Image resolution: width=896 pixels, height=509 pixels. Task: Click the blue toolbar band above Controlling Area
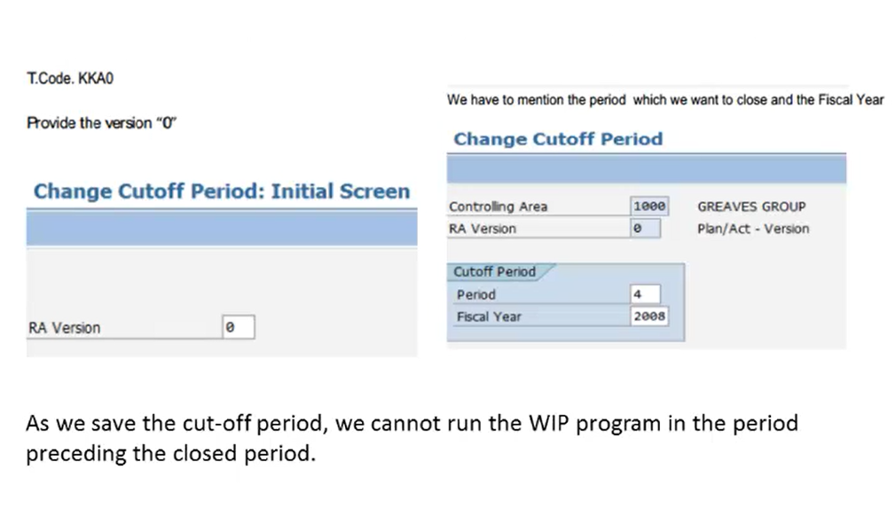tap(647, 169)
